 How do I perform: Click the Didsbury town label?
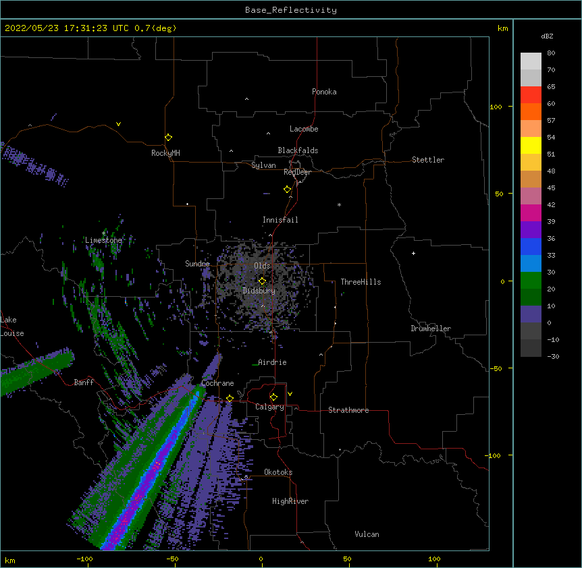259,291
